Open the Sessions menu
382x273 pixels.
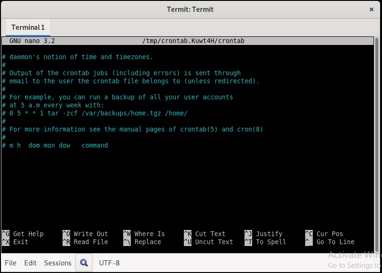coord(58,263)
